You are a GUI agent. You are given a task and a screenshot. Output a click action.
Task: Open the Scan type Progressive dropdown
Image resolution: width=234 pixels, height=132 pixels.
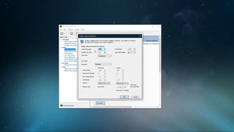pyautogui.click(x=105, y=56)
